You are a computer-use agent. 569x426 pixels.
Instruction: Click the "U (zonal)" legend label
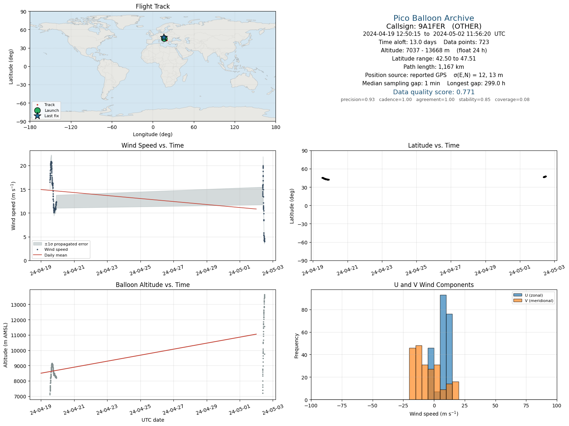(x=534, y=295)
